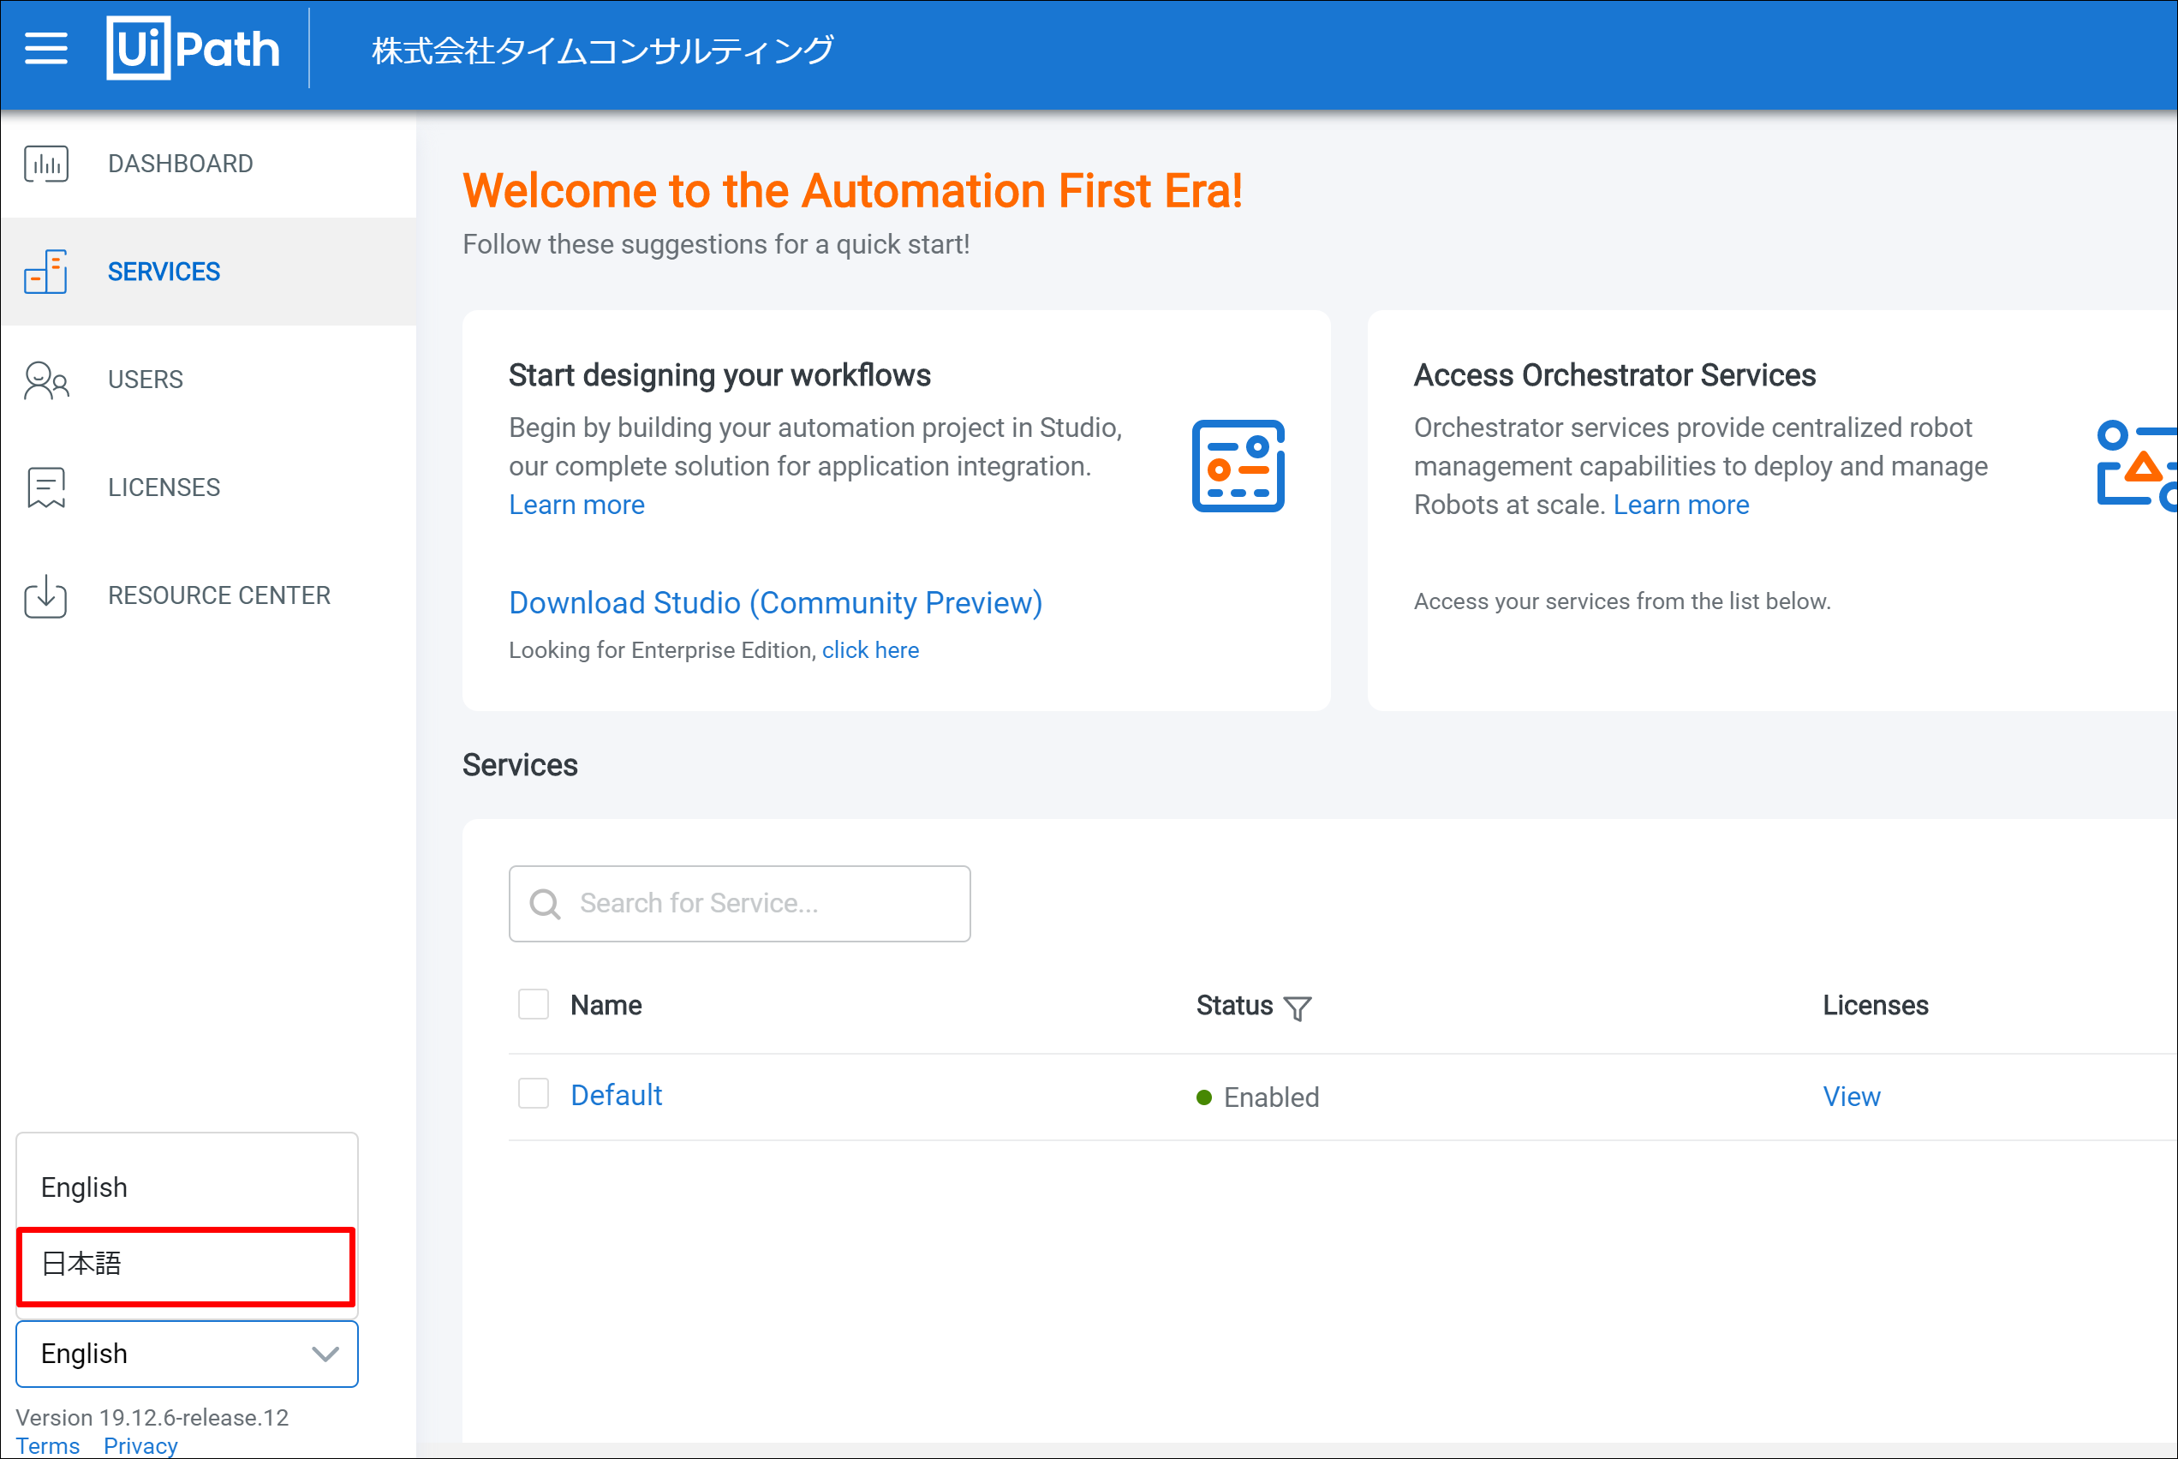Expand the English language dropdown
The width and height of the screenshot is (2178, 1459).
click(x=186, y=1354)
